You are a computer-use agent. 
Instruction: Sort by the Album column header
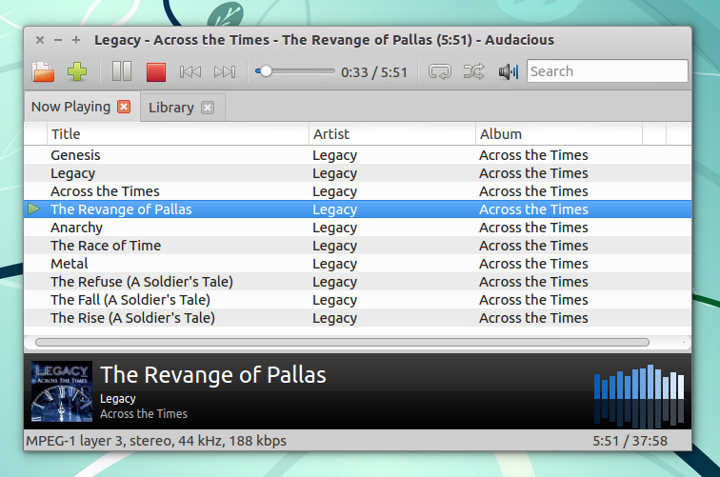click(x=559, y=134)
